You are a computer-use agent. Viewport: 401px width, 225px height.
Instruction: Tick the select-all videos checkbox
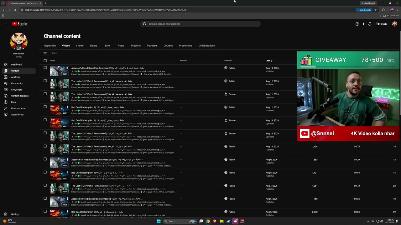[x=45, y=61]
